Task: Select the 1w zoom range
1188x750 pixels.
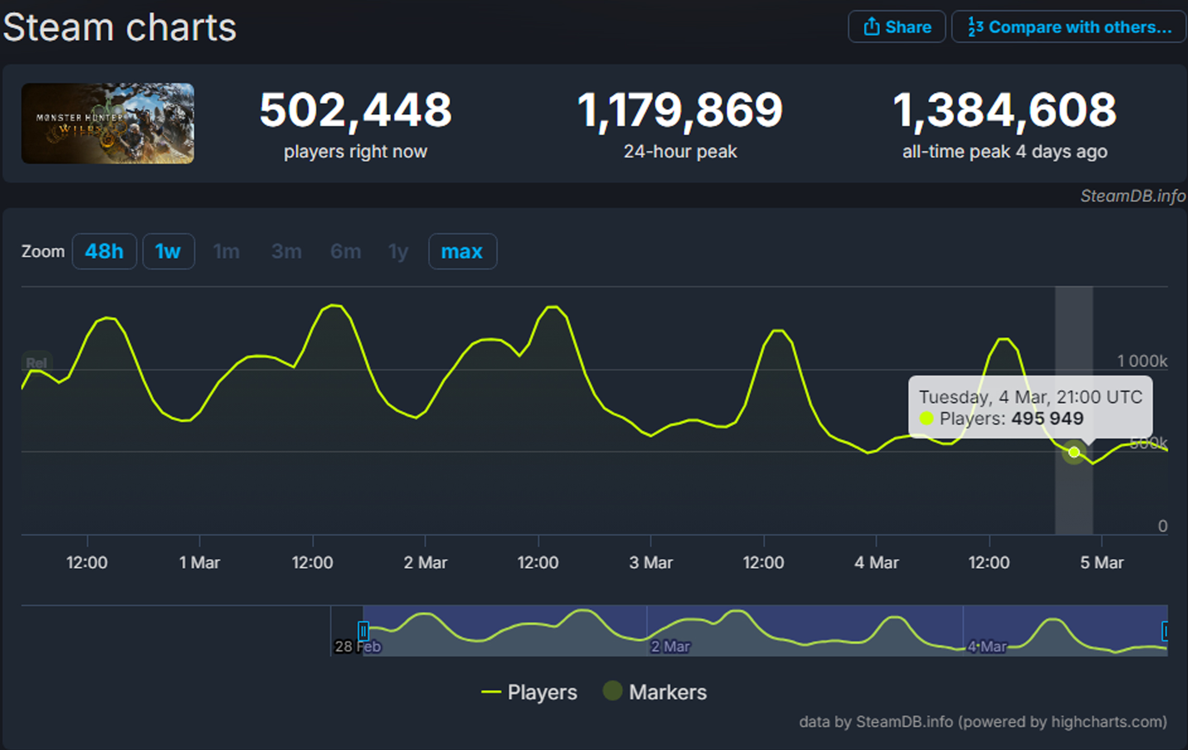Action: (x=168, y=252)
